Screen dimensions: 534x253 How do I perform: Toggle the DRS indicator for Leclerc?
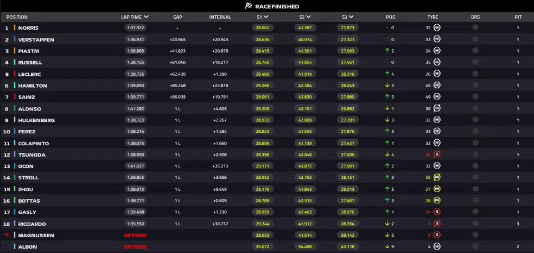475,74
